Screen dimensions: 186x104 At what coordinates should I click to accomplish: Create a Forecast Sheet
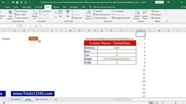point(145,15)
